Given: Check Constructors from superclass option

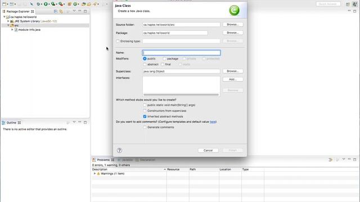Looking at the screenshot, I should (x=145, y=111).
